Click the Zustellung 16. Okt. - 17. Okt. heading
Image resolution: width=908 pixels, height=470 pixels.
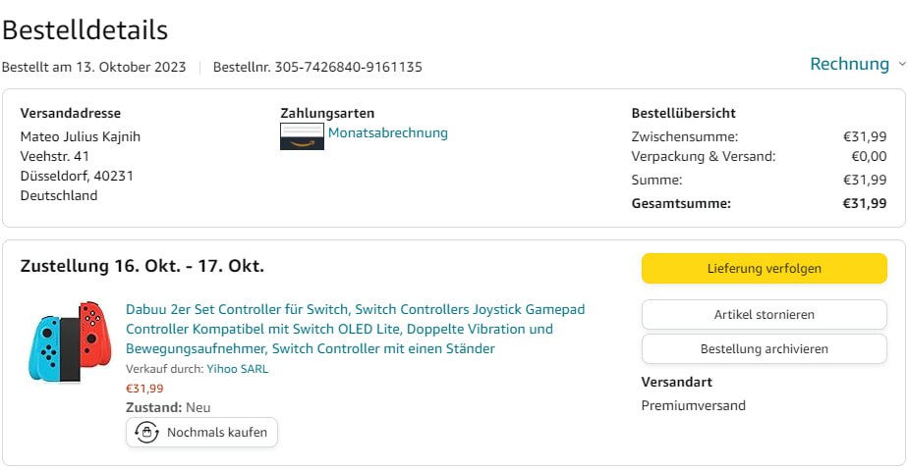click(x=142, y=266)
